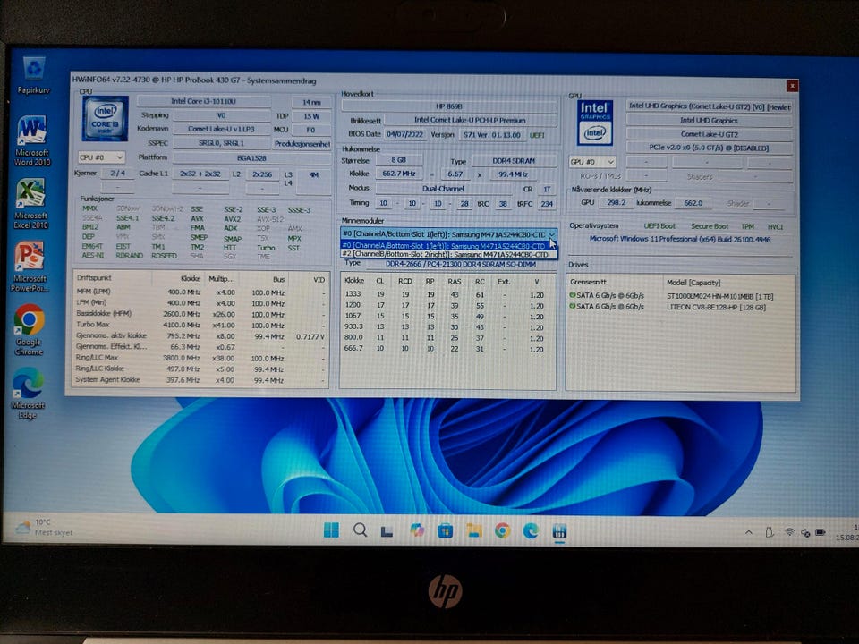Image resolution: width=859 pixels, height=644 pixels.
Task: Click the Intel Core i3-10110U name field
Action: [x=203, y=101]
